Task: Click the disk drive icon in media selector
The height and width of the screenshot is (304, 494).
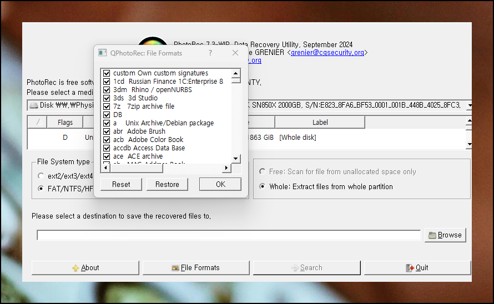Action: (x=34, y=105)
